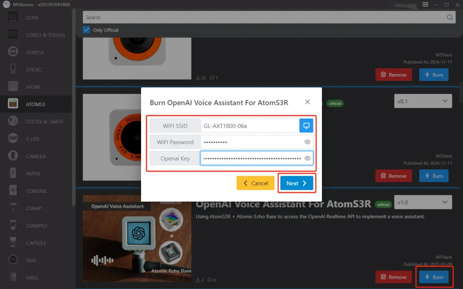Click the PAPER device icon
This screenshot has width=463, height=289.
13,173
